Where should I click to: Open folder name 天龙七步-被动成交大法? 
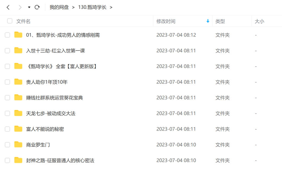[51, 113]
